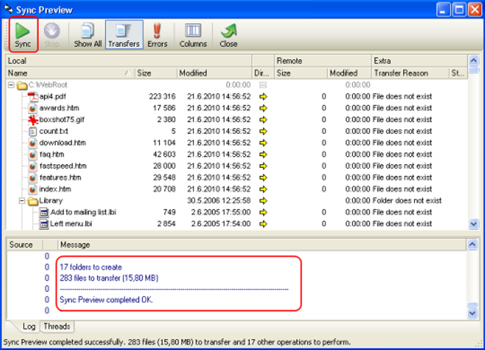Switch to the Threads tab
This screenshot has width=485, height=350.
pos(57,326)
